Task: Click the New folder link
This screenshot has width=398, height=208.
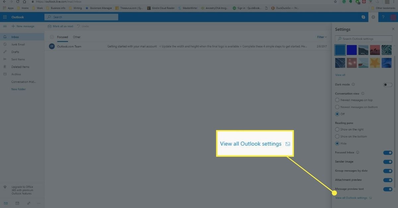Action: (x=19, y=89)
